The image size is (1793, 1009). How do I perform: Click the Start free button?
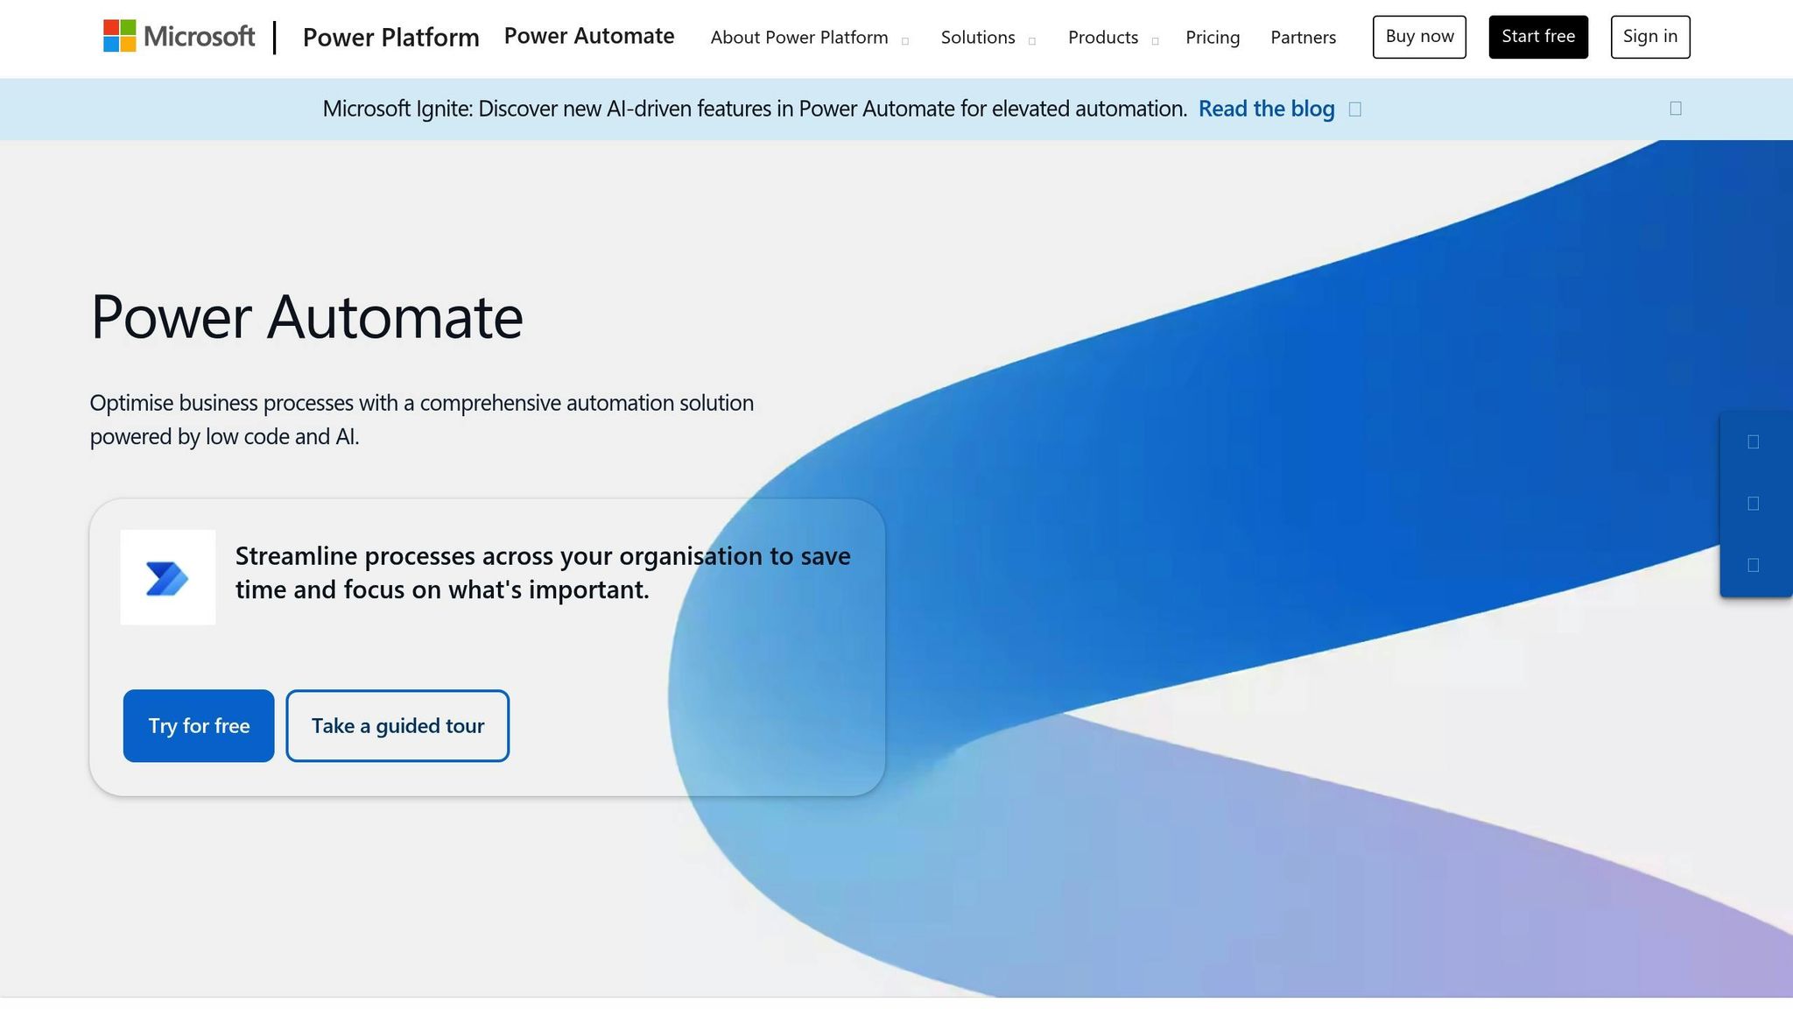pos(1537,36)
